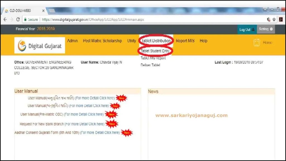The image size is (286, 161).
Task: Open Aadhar Consent Gujarati Form link
Action: click(67, 132)
